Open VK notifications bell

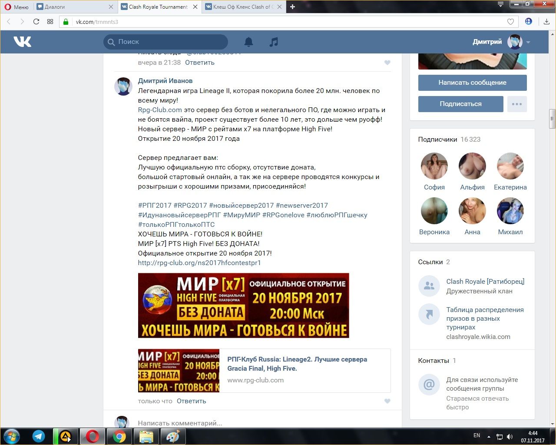[248, 42]
